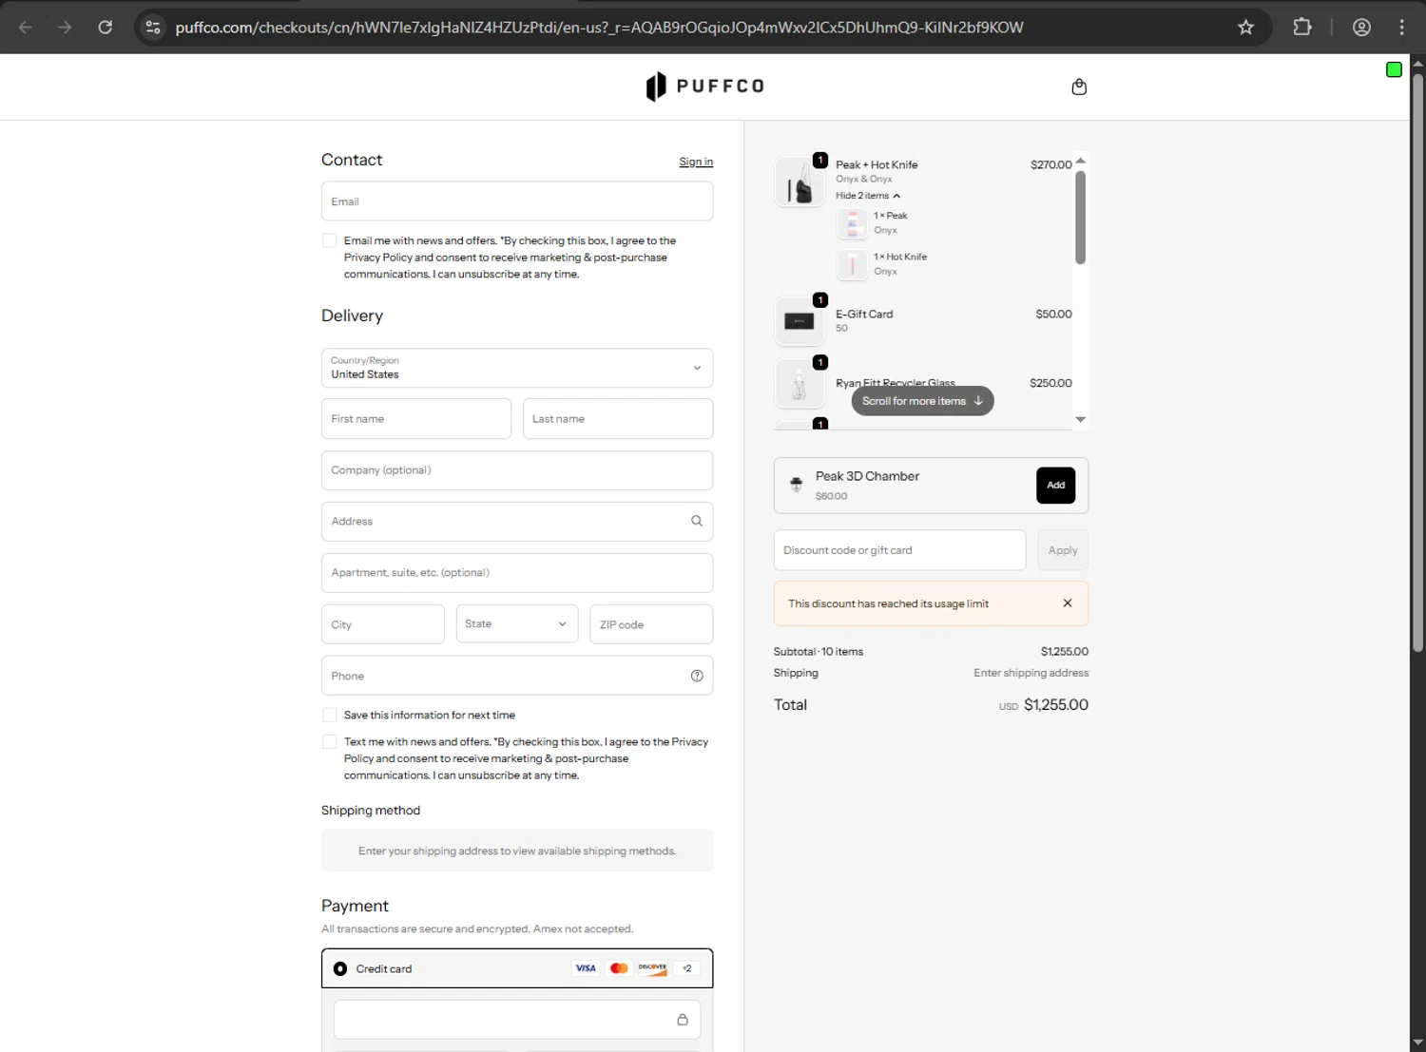The width and height of the screenshot is (1426, 1052).
Task: Click the address search magnifier icon
Action: click(697, 521)
